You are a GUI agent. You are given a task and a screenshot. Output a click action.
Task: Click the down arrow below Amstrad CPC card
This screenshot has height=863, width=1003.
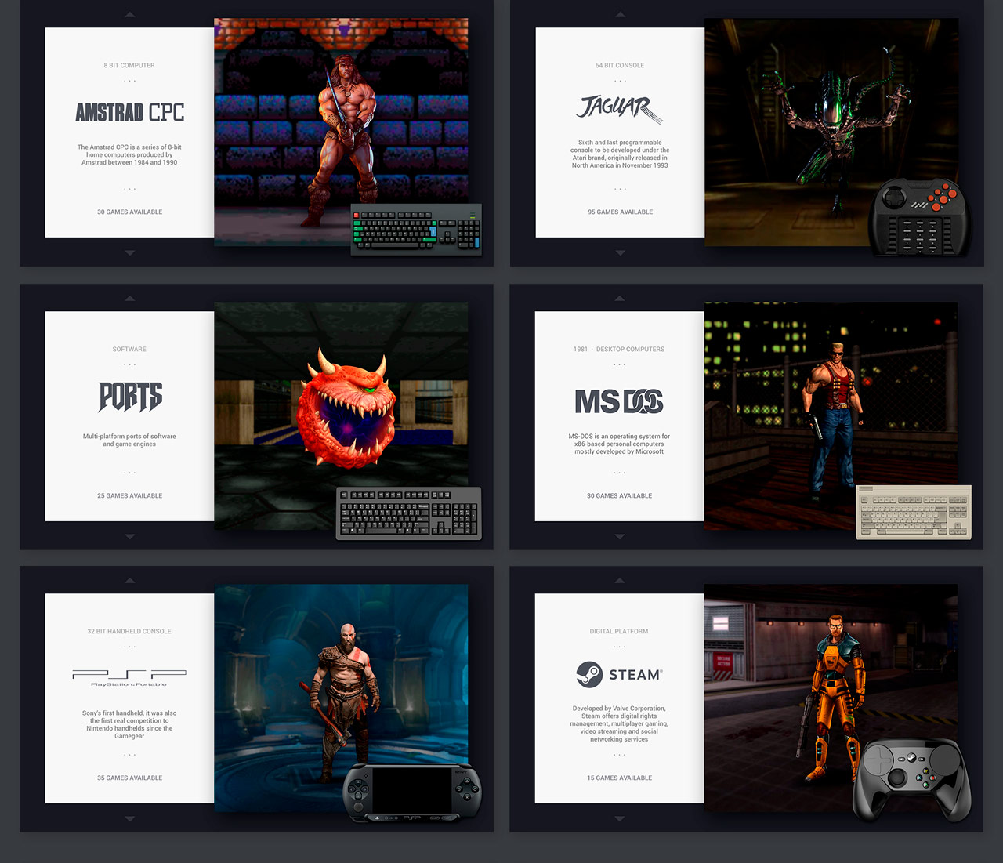tap(130, 252)
